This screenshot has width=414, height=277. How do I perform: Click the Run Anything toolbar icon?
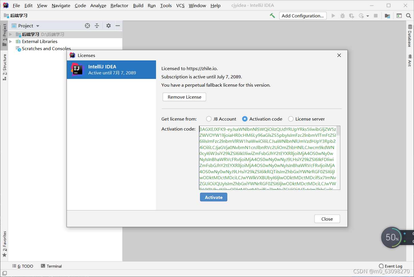399,16
